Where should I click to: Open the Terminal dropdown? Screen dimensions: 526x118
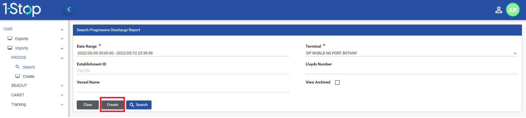click(x=412, y=53)
